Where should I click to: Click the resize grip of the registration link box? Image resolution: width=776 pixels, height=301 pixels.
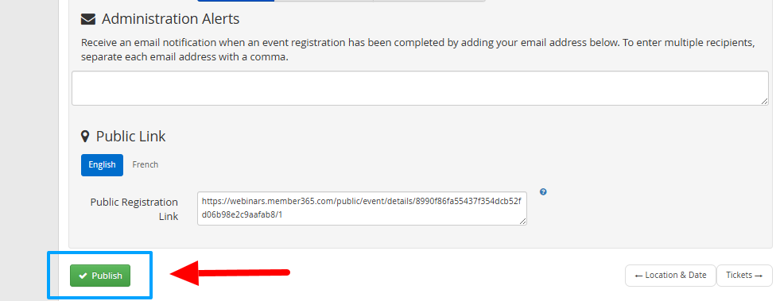pos(523,222)
